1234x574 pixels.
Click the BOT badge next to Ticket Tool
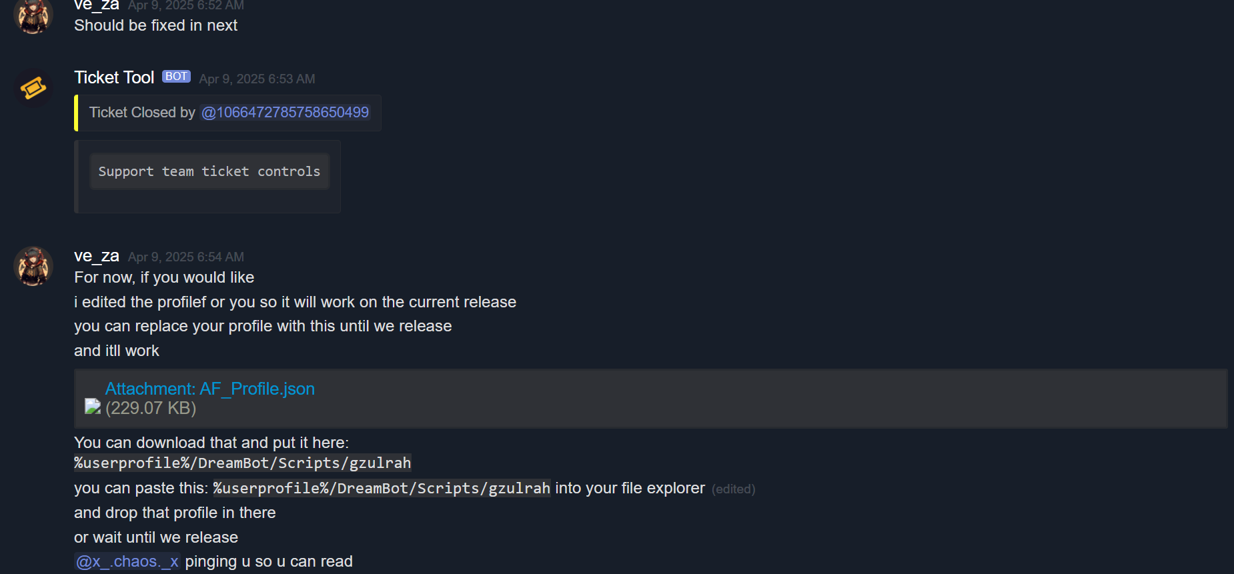pyautogui.click(x=176, y=77)
